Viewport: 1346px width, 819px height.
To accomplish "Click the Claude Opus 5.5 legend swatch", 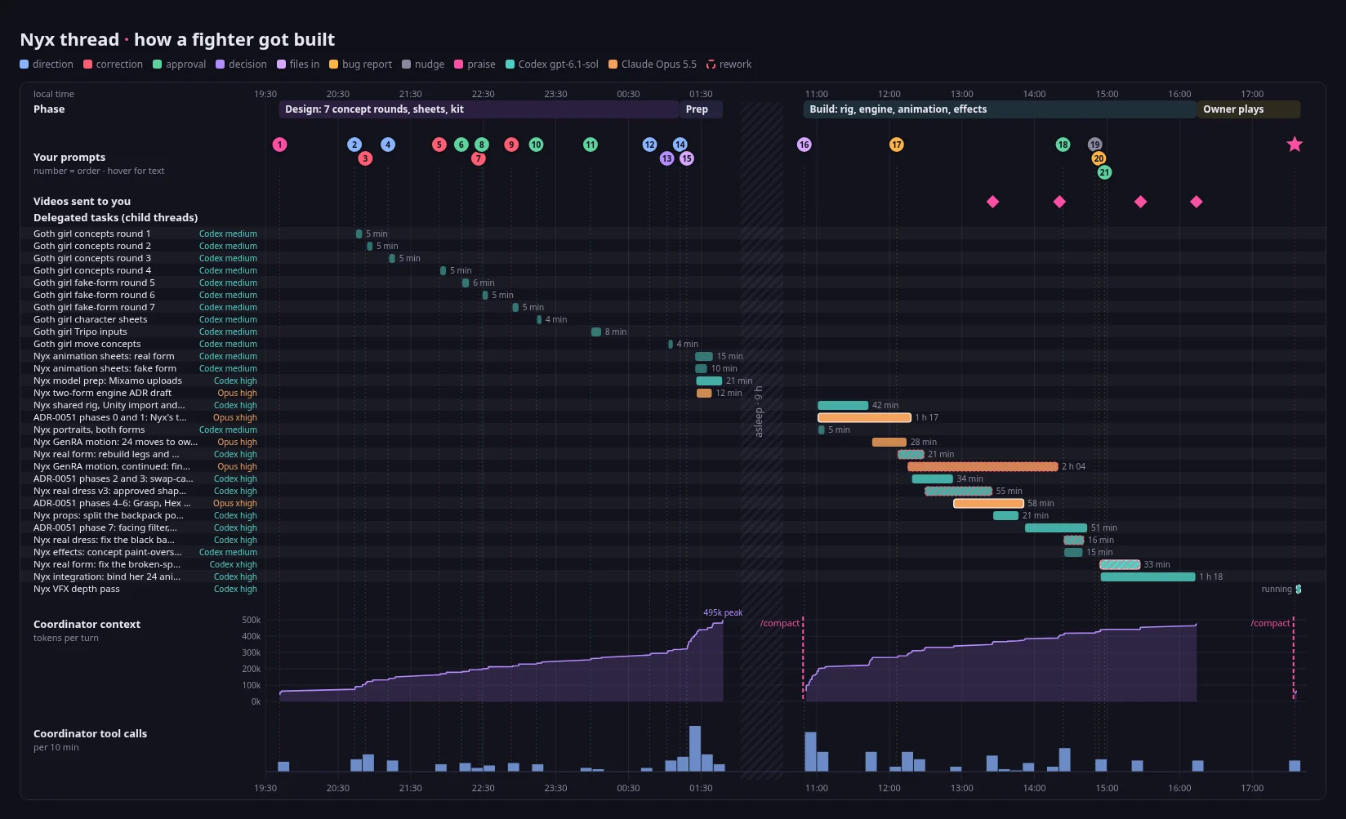I will tap(613, 64).
